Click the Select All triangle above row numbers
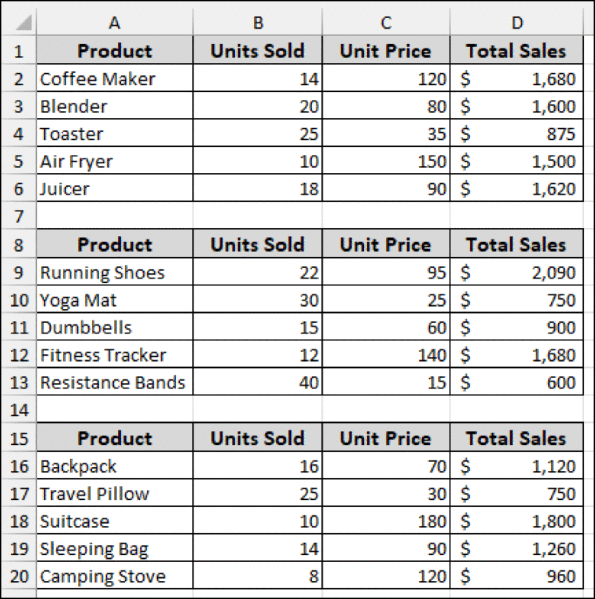The height and width of the screenshot is (599, 595). pos(19,22)
